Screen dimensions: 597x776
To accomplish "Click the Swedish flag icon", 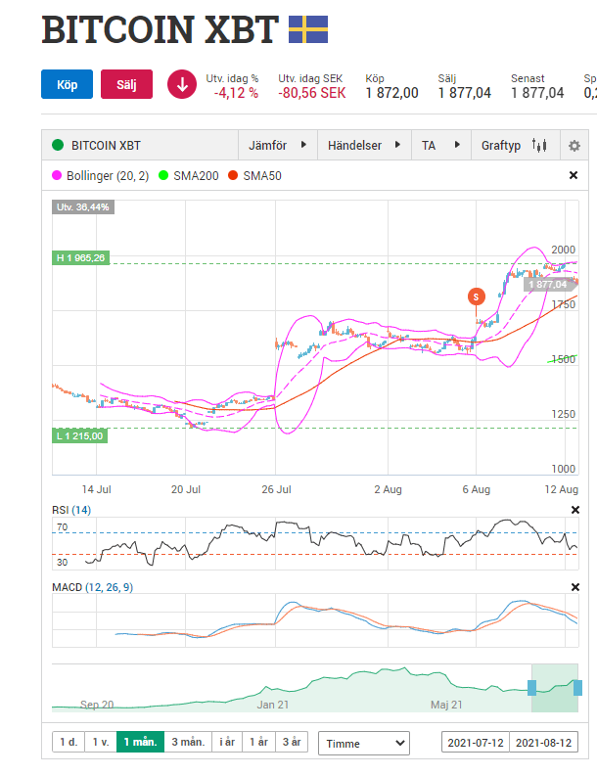I will (307, 30).
